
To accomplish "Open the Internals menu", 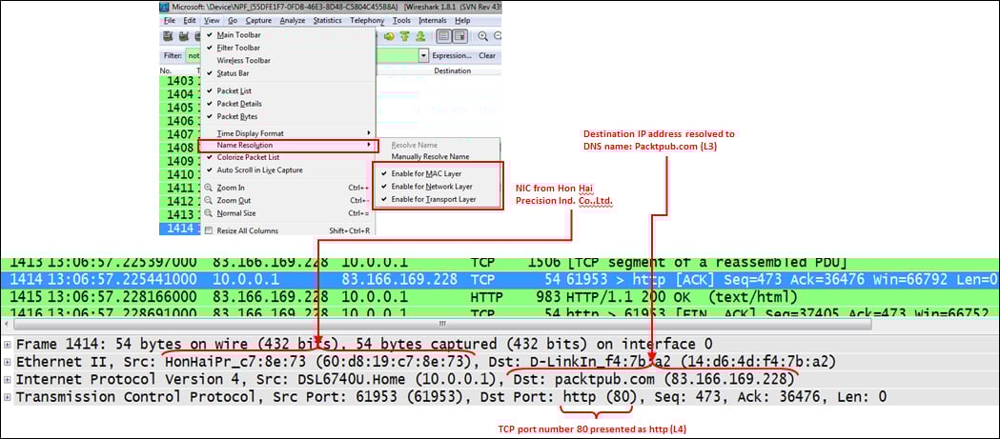I will click(x=433, y=20).
